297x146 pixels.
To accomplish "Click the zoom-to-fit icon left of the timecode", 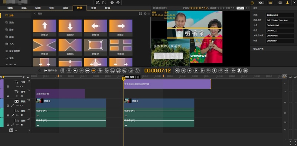I will coord(137,70).
